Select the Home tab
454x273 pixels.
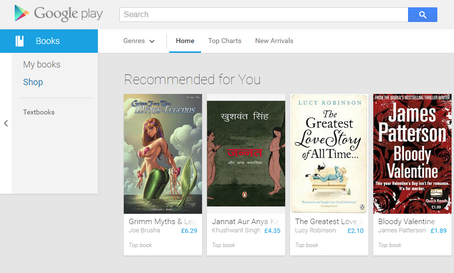click(x=185, y=41)
